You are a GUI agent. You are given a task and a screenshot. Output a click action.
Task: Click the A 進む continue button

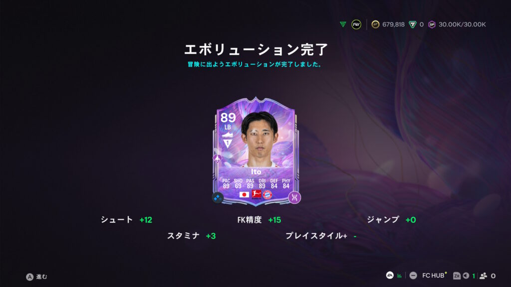(x=36, y=277)
